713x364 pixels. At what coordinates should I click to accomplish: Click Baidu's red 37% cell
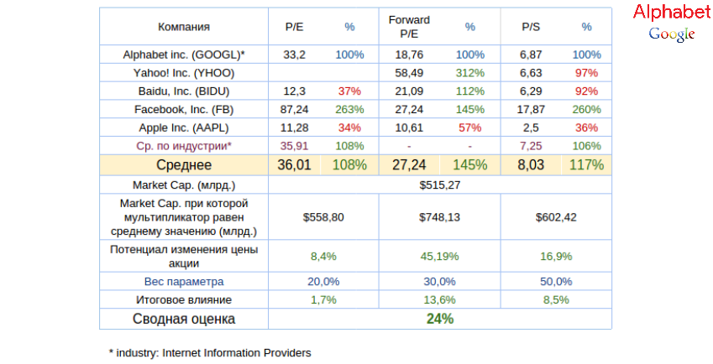pos(349,91)
